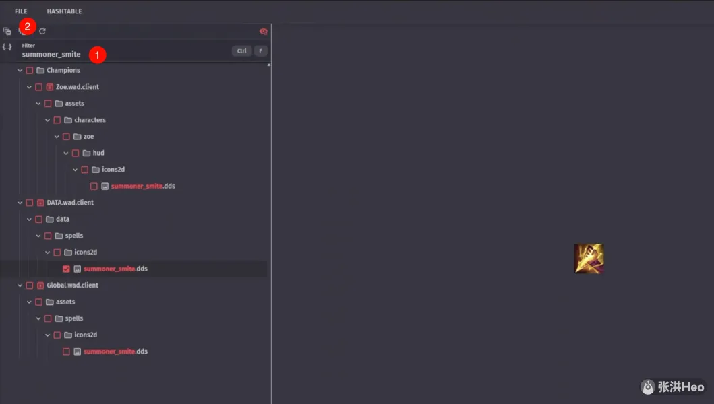Select summoner_smite.dds under Global.wad.client
The width and height of the screenshot is (714, 404).
coord(115,351)
